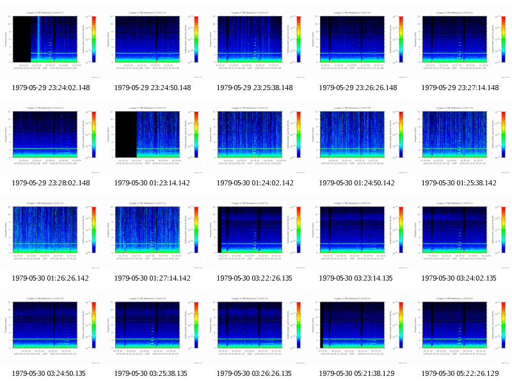Open spectrogram thumbnail for 1979-05-30 01:26:26.142

(x=51, y=233)
